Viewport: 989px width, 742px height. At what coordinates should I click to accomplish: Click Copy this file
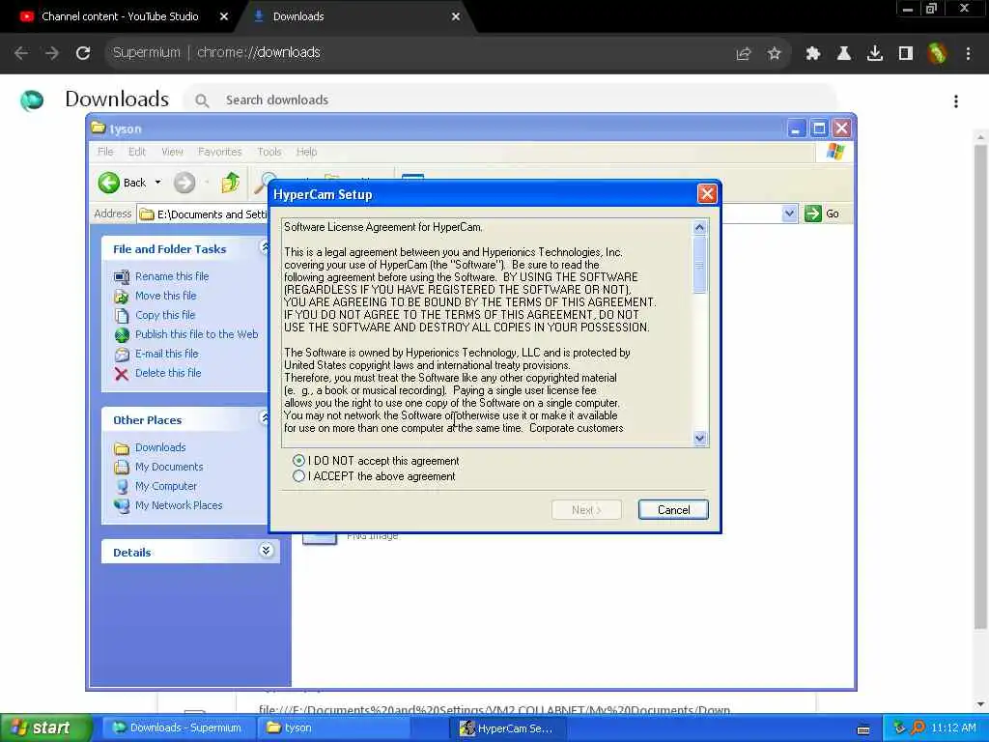coord(165,315)
